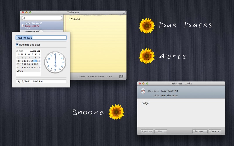
Task: Click April 2012 month label in calendar
Action: point(35,51)
